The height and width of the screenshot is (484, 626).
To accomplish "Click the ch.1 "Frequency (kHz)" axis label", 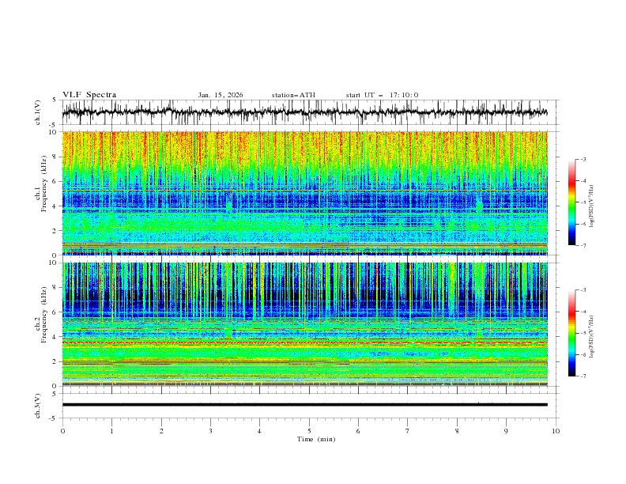I will (x=43, y=182).
